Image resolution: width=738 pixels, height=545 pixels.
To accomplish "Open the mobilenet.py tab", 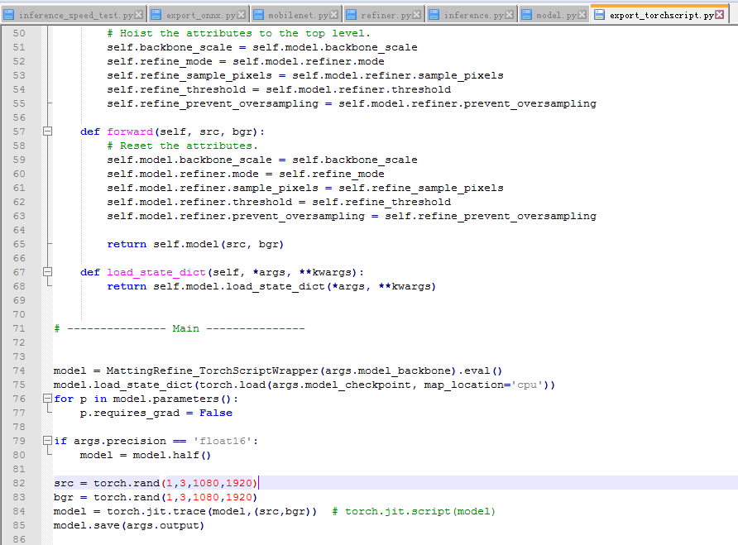I will click(298, 15).
